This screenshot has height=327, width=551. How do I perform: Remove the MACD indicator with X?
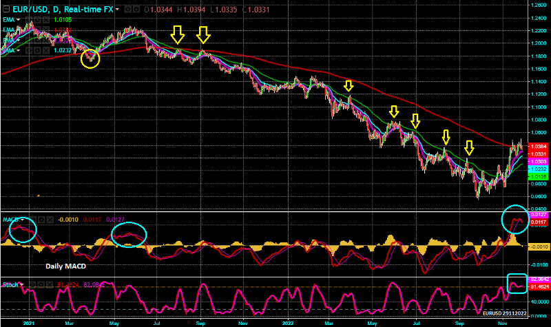(x=50, y=220)
